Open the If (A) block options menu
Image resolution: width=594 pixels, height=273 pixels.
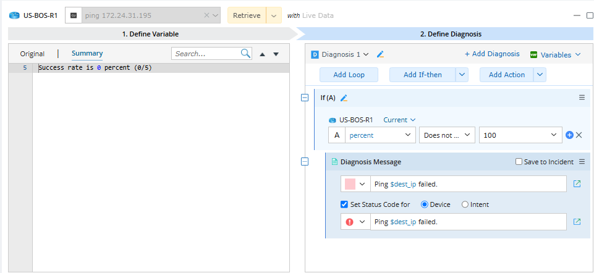(582, 98)
